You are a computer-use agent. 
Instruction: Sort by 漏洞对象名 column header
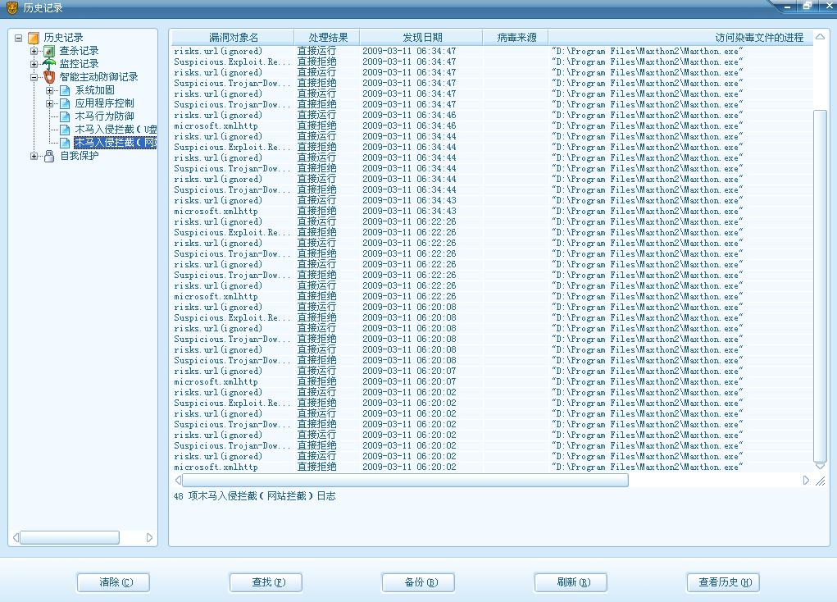click(x=233, y=38)
